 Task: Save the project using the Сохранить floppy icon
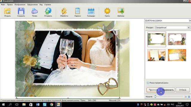tap(21, 12)
